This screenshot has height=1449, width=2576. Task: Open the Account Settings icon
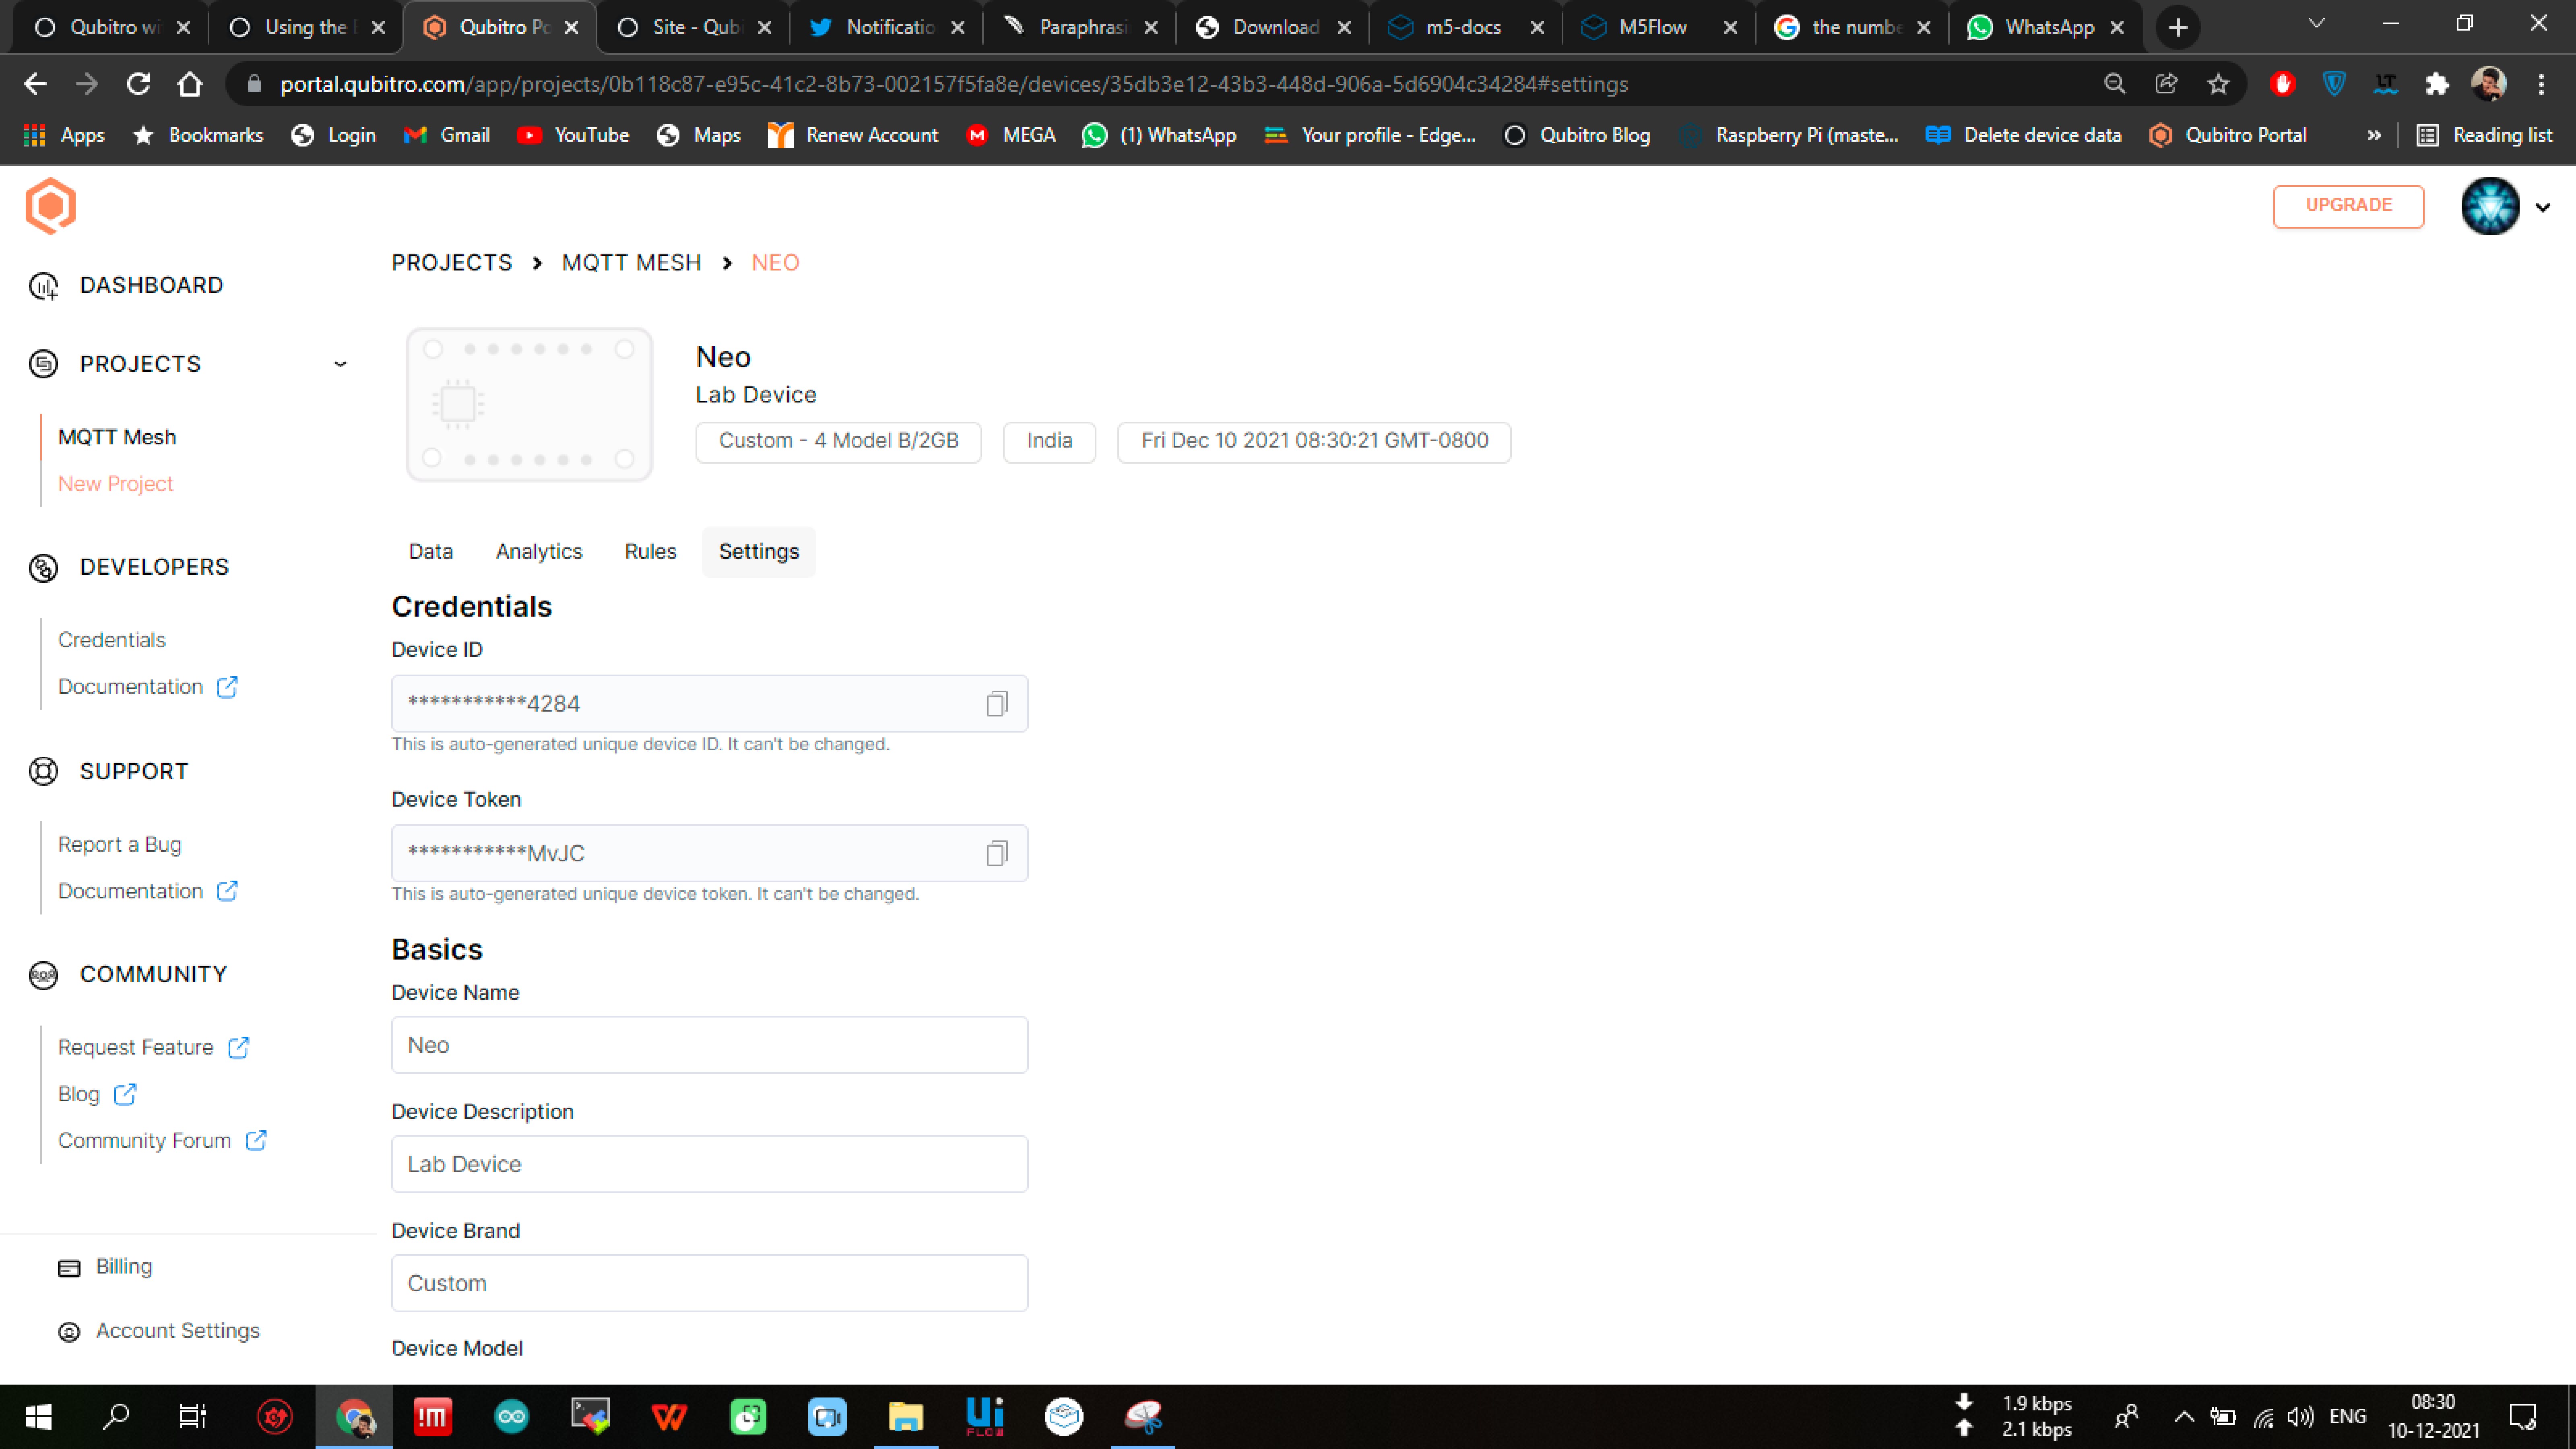[69, 1332]
